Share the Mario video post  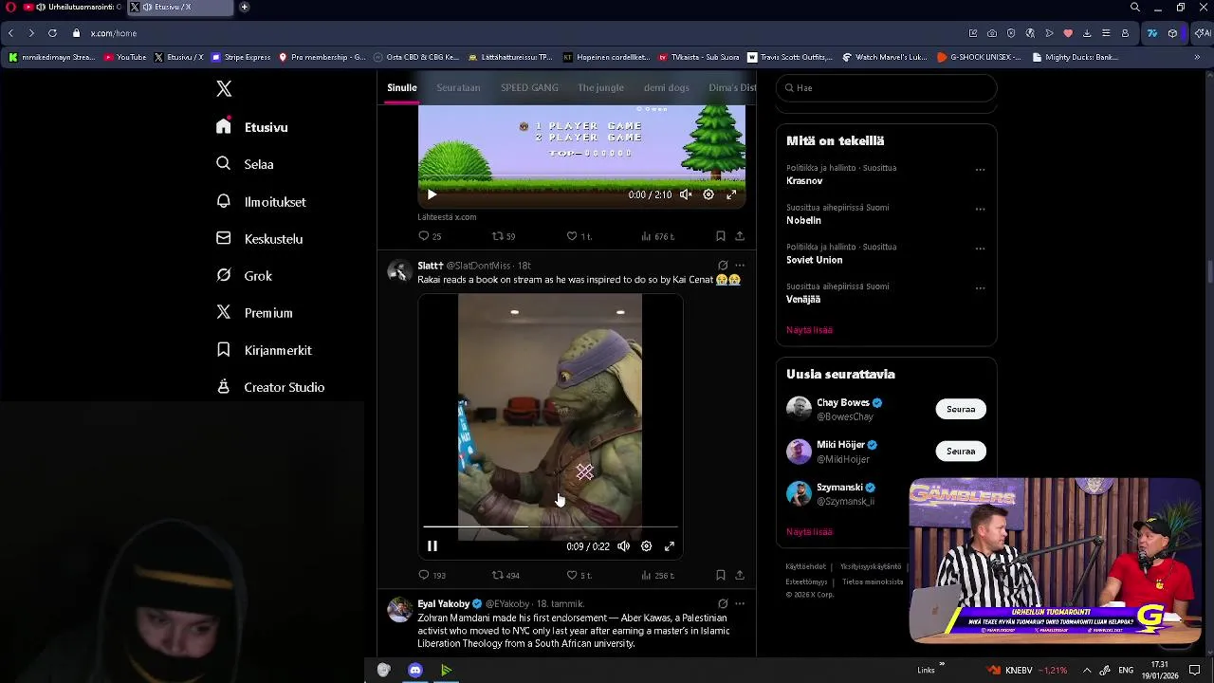tap(740, 236)
